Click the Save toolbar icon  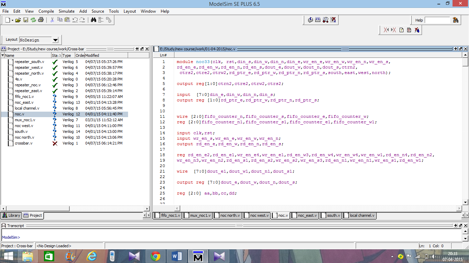click(x=26, y=20)
